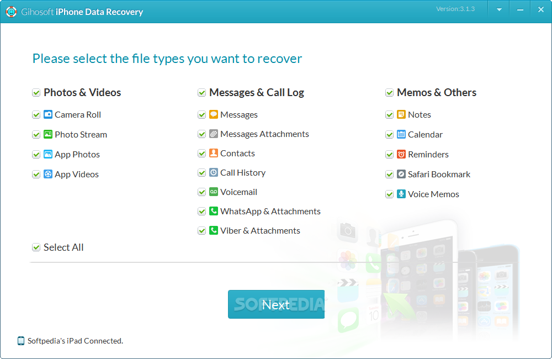The width and height of the screenshot is (552, 359).
Task: Click the Photo Stream green picture icon
Action: click(48, 134)
